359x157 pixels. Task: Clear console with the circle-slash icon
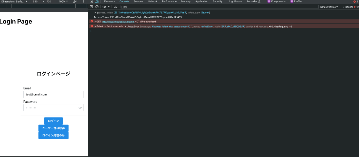97,7
